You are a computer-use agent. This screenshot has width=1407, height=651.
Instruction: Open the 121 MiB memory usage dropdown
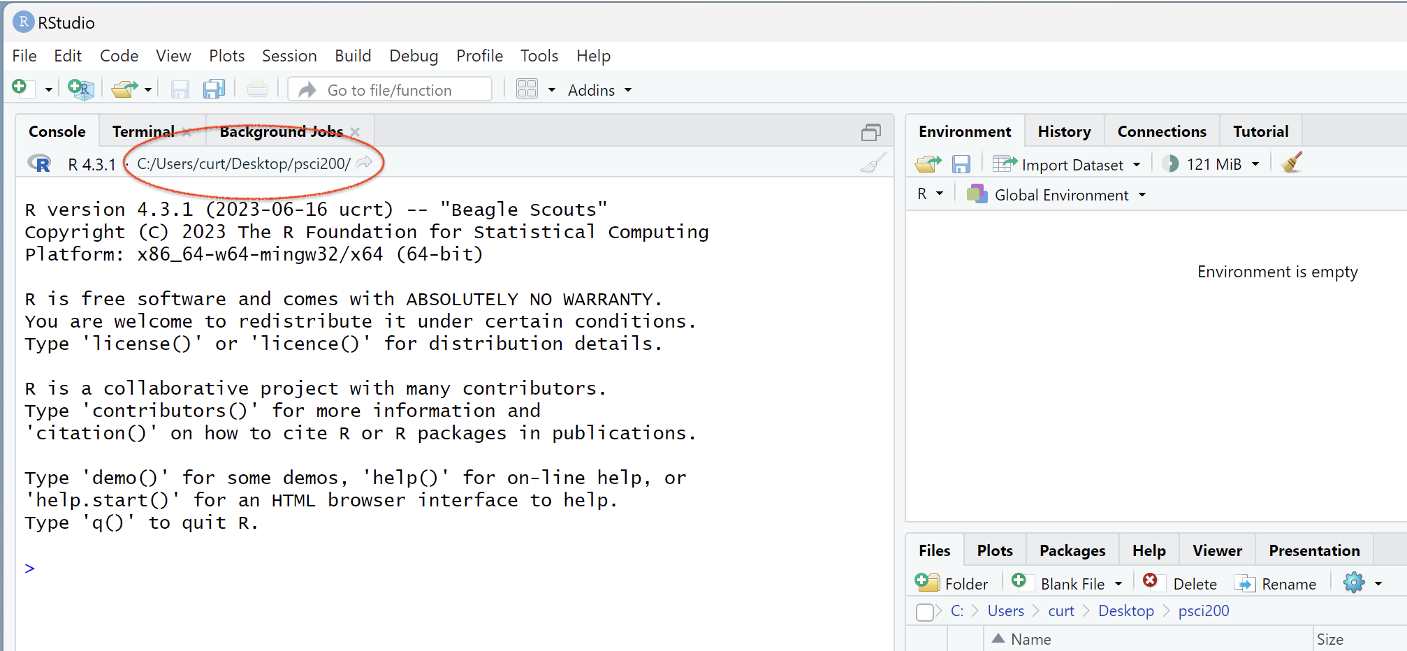(1223, 164)
